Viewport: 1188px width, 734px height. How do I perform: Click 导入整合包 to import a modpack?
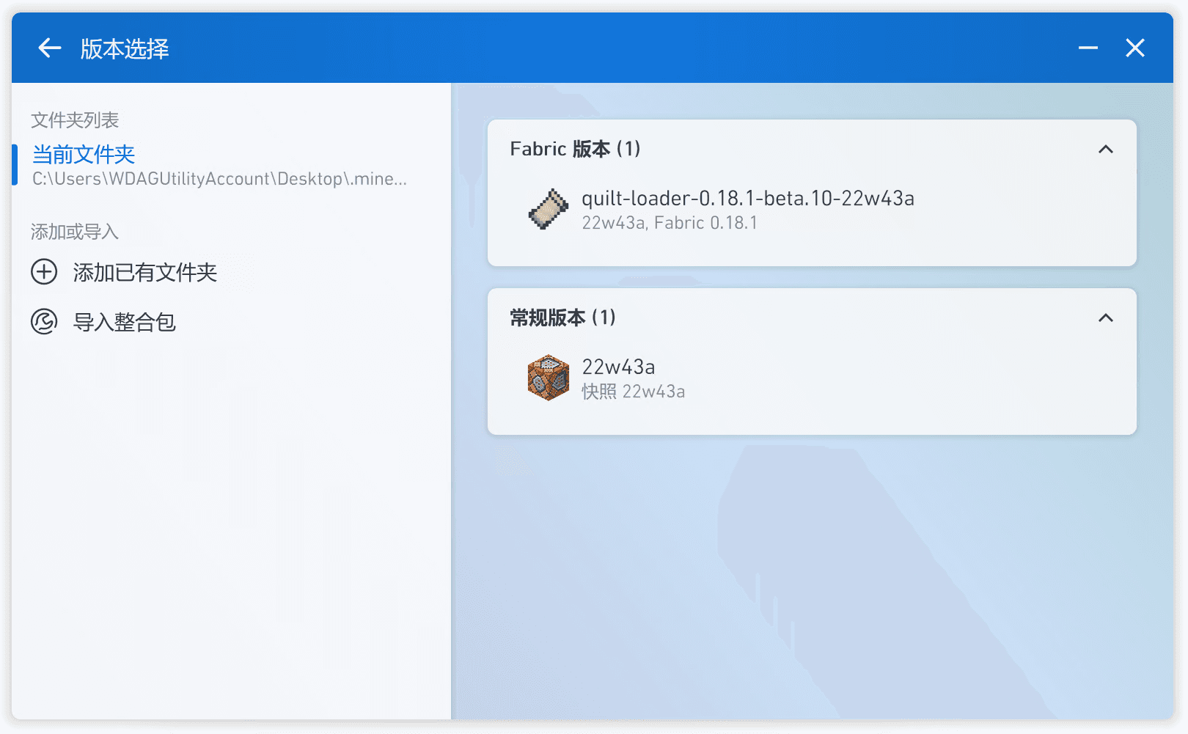123,321
